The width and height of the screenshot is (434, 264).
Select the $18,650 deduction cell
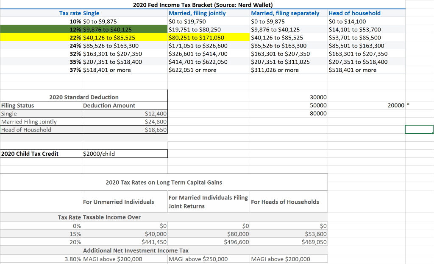[x=125, y=129]
